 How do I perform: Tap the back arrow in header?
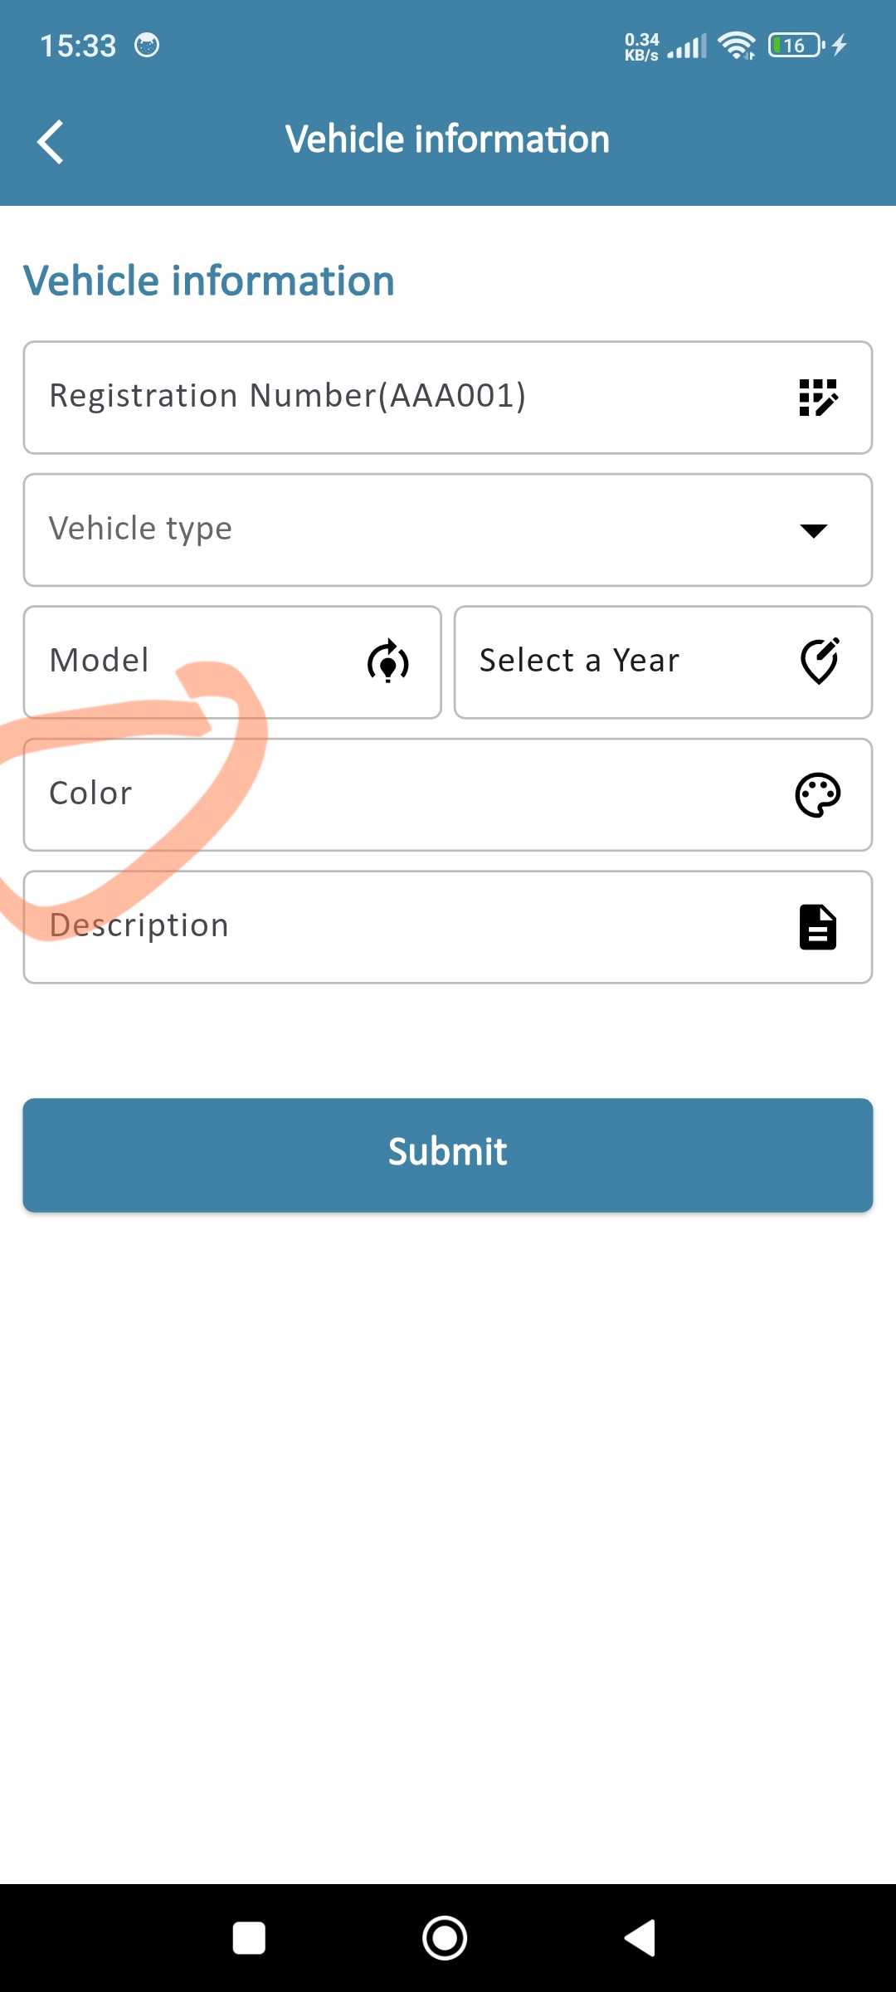(51, 141)
